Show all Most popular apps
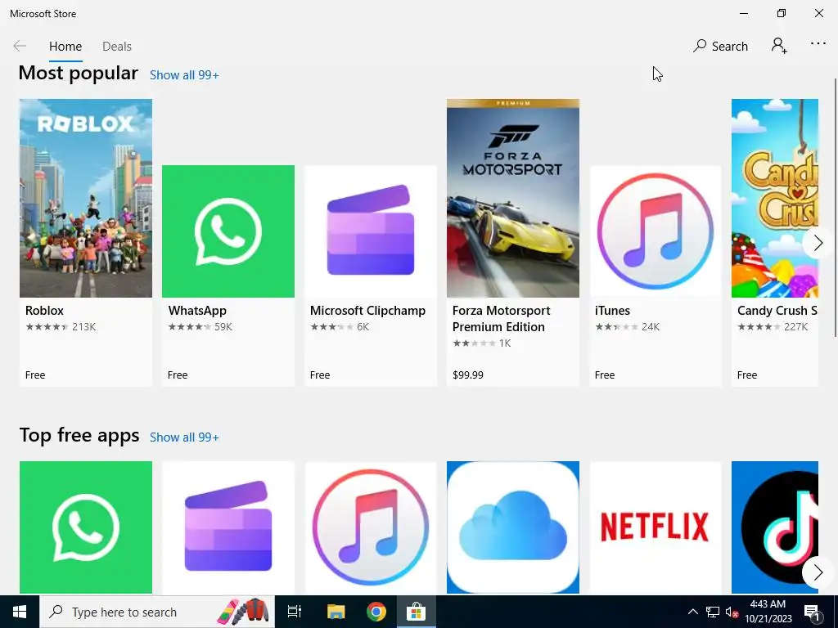 (184, 75)
